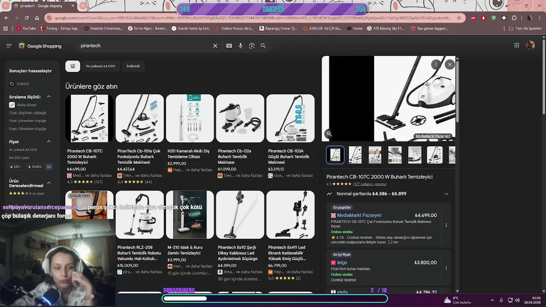This screenshot has width=546, height=307.
Task: Reload the browser page
Action: click(26, 18)
